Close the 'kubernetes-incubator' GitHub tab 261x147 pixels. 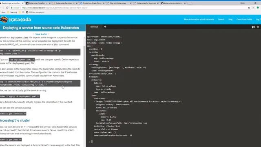coord(185,3)
